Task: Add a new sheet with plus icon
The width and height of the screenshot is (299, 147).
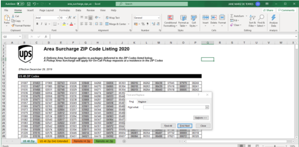Action: 124,141
